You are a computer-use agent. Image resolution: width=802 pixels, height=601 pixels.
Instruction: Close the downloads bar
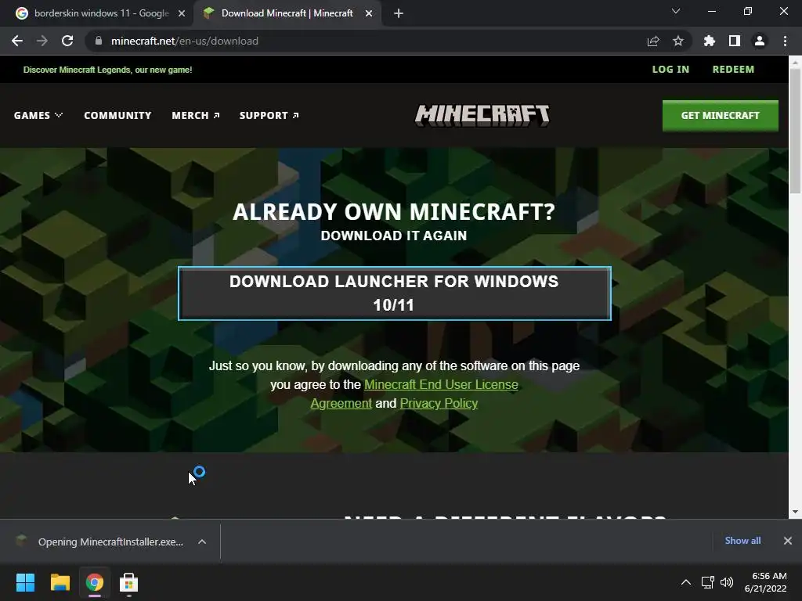click(x=788, y=541)
